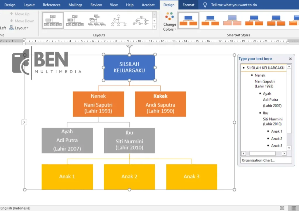Select the first Organization Chart layout thumbnail

[x=53, y=20]
